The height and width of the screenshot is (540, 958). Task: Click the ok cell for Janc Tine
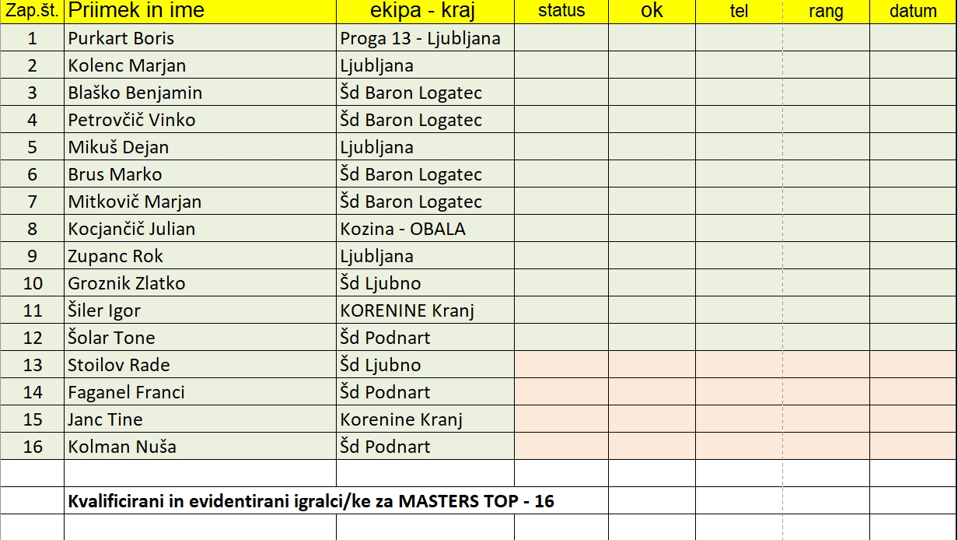pos(652,419)
